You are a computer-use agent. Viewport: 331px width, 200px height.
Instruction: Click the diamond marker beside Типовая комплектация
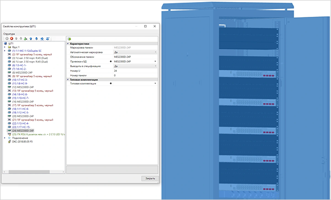coord(111,83)
